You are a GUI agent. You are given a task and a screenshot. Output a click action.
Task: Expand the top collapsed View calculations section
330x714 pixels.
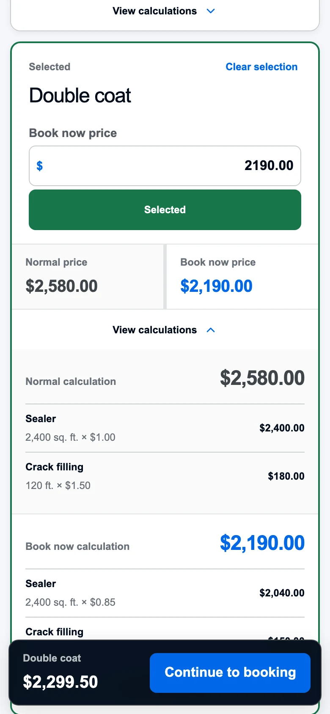click(165, 11)
